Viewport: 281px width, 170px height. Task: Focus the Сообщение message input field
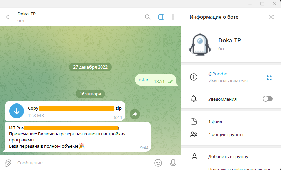pyautogui.click(x=84, y=163)
